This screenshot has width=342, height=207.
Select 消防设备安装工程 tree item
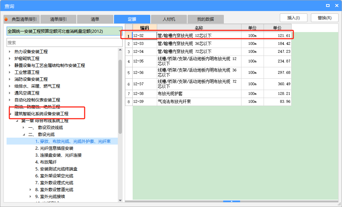31,79
